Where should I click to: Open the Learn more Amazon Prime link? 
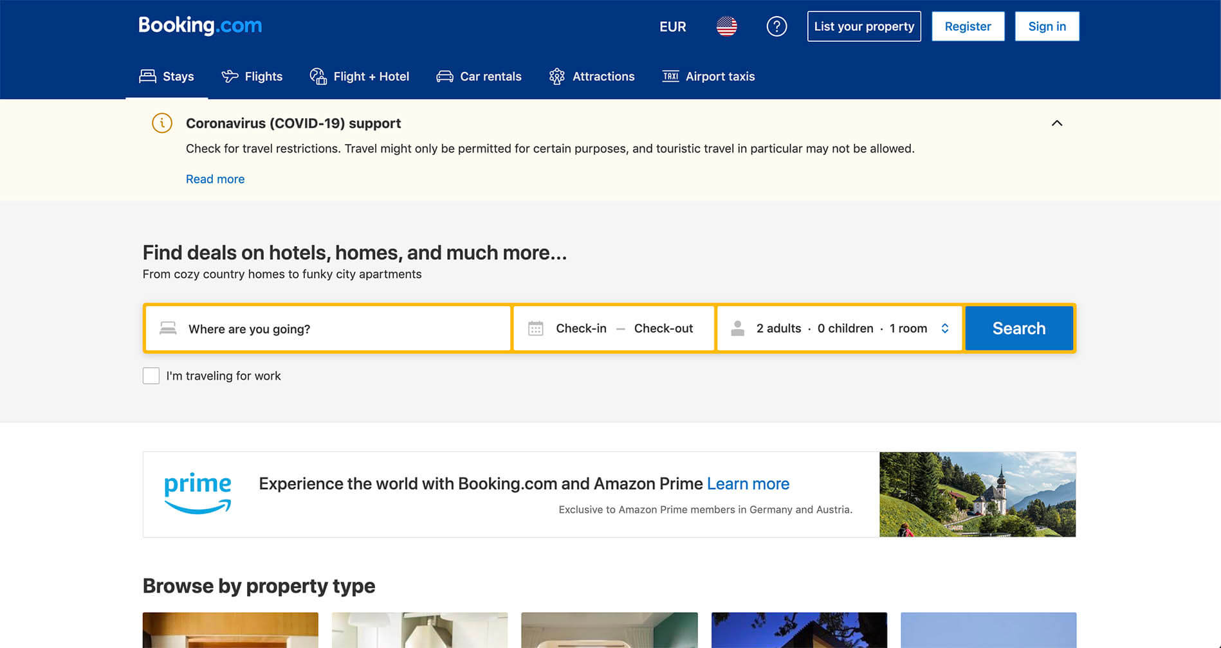tap(748, 483)
